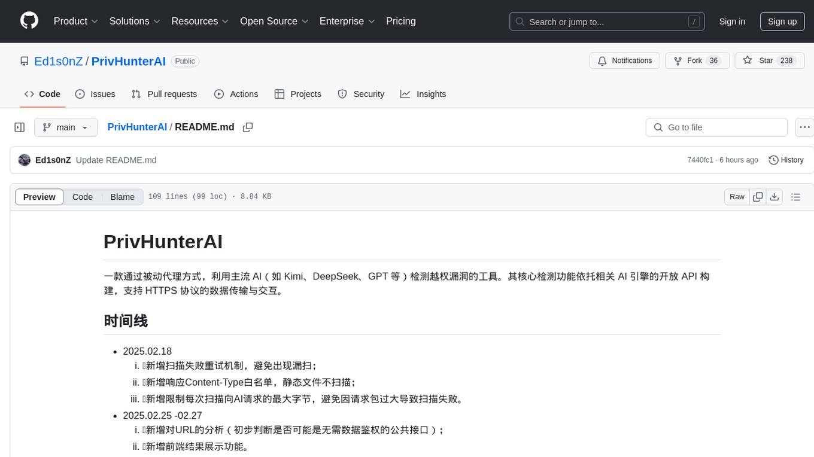814x457 pixels.
Task: Click the Notifications bell button
Action: click(x=625, y=61)
